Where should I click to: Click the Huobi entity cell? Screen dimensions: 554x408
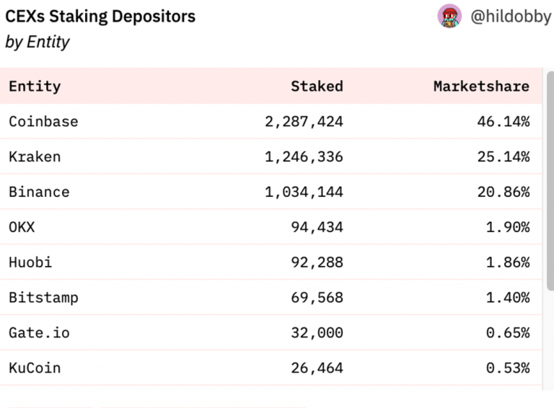pos(30,262)
